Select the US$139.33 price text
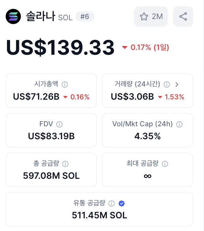The image size is (204, 231). tap(60, 47)
